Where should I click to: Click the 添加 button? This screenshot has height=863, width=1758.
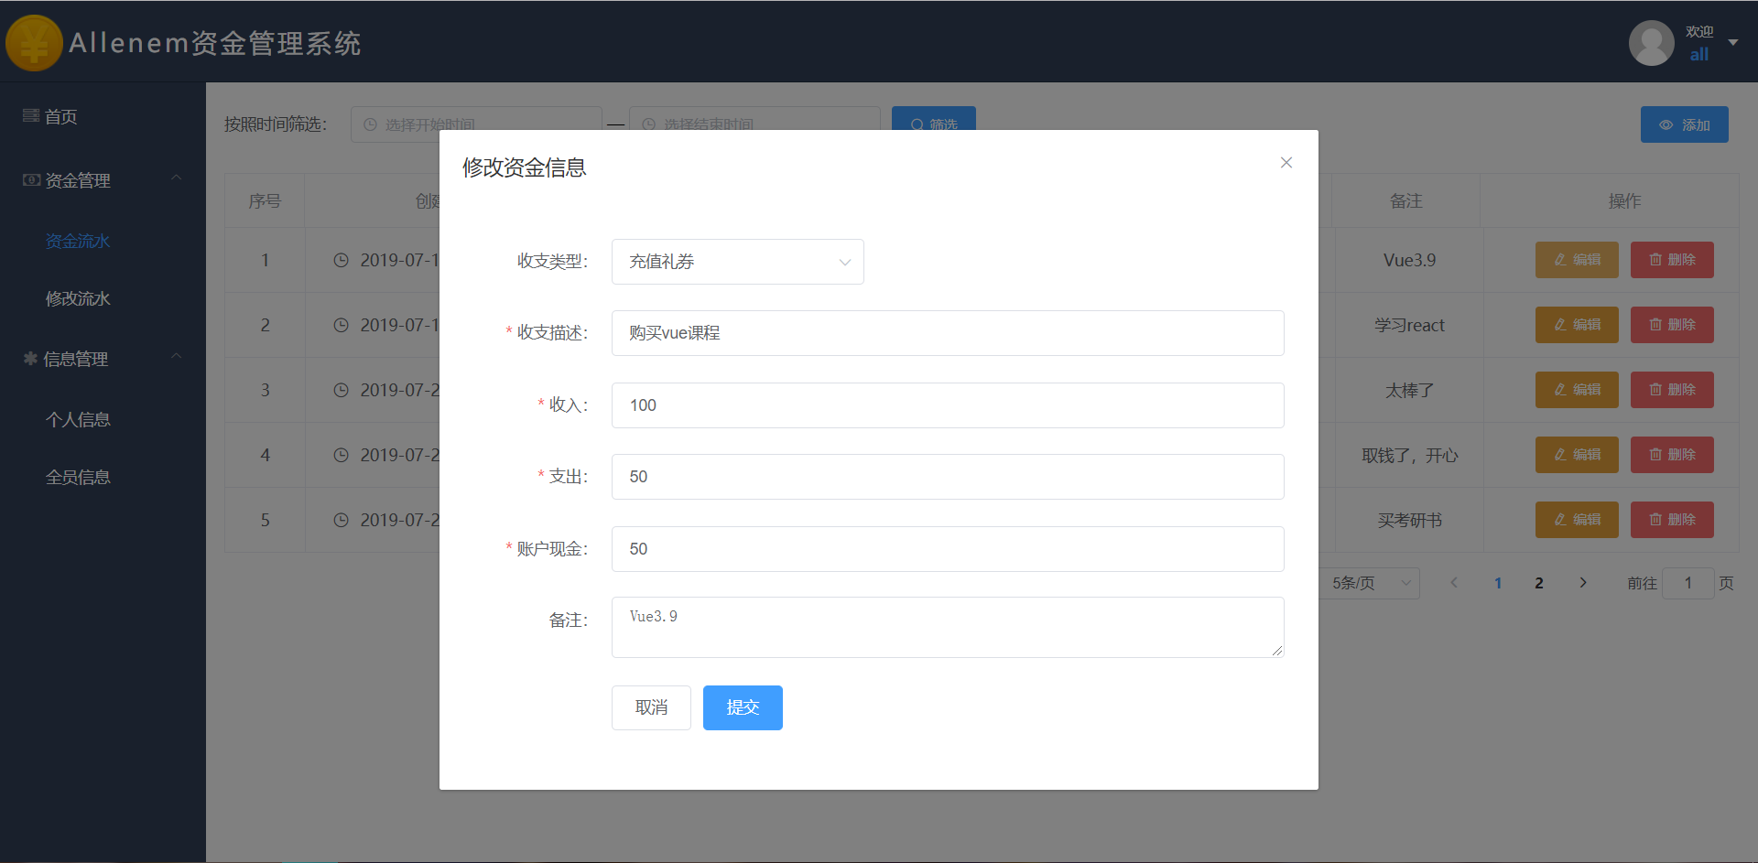click(x=1684, y=124)
